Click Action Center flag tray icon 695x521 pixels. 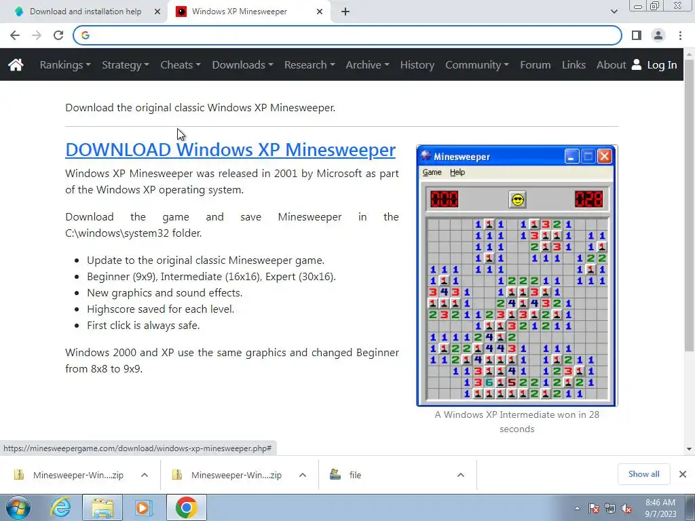click(594, 508)
